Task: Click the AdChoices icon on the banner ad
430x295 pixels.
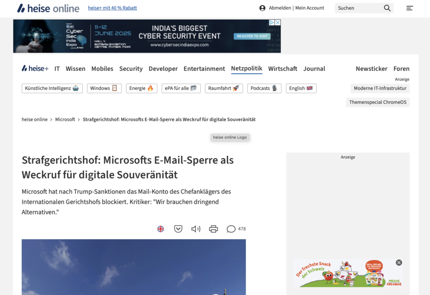Action: 272,23
